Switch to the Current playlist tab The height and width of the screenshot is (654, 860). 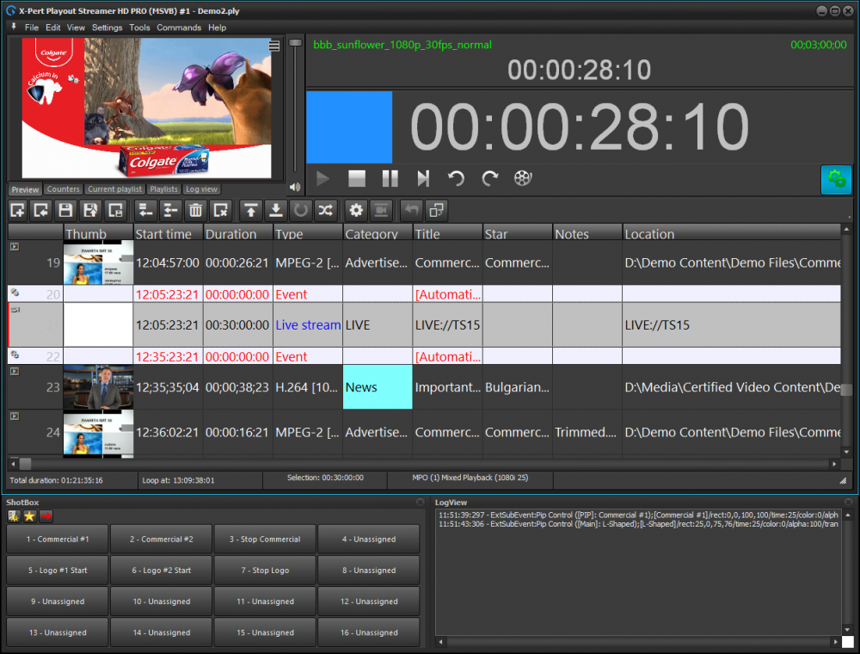(x=114, y=189)
